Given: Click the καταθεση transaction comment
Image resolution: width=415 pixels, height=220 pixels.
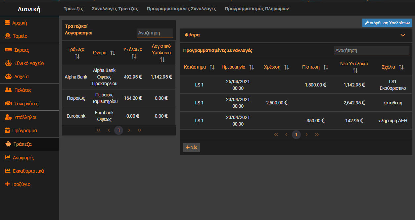Looking at the screenshot, I should [393, 103].
